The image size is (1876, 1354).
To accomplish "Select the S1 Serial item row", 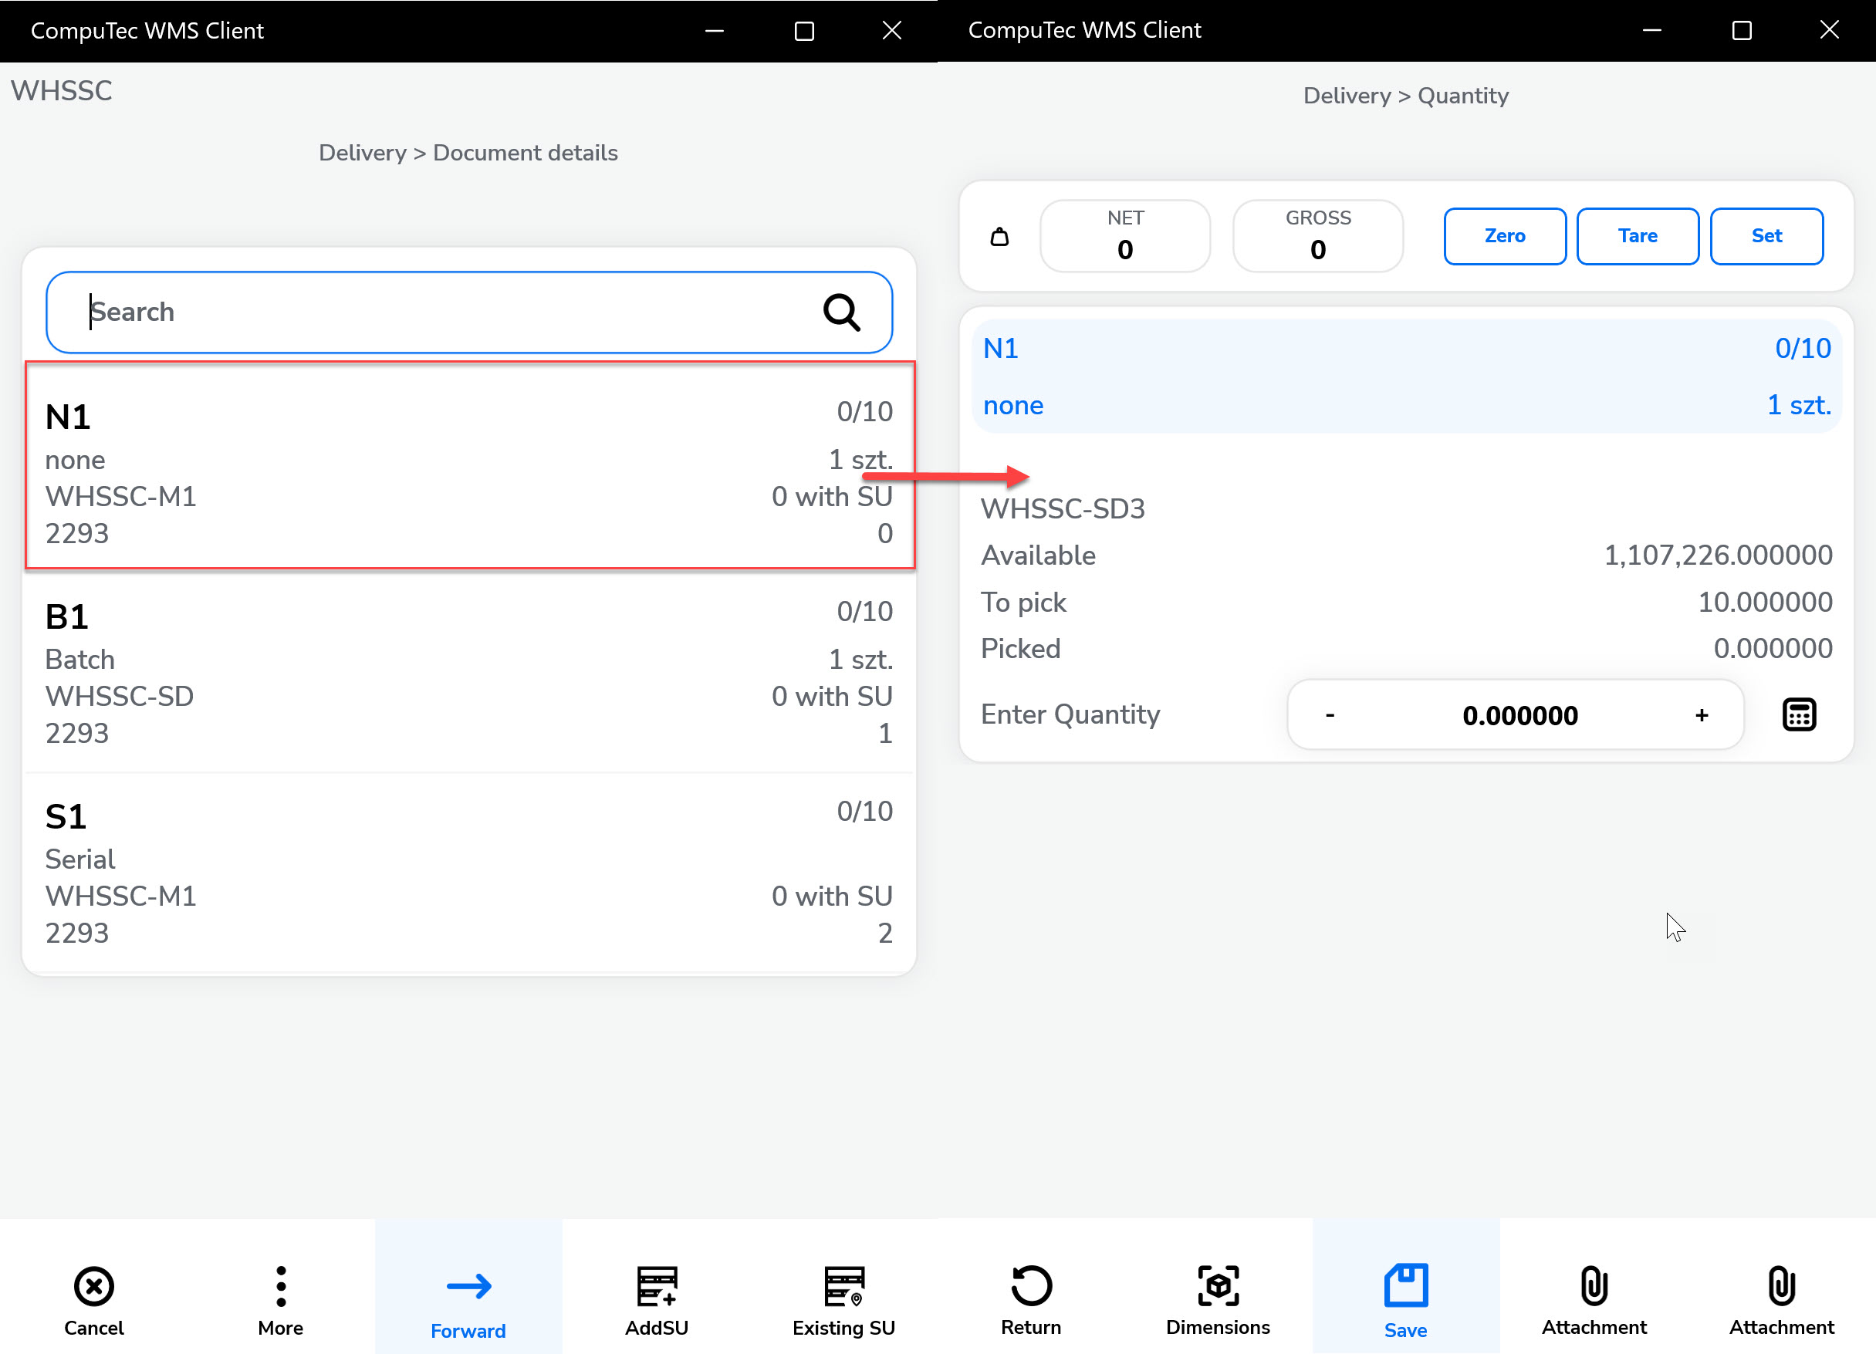I will (x=468, y=873).
